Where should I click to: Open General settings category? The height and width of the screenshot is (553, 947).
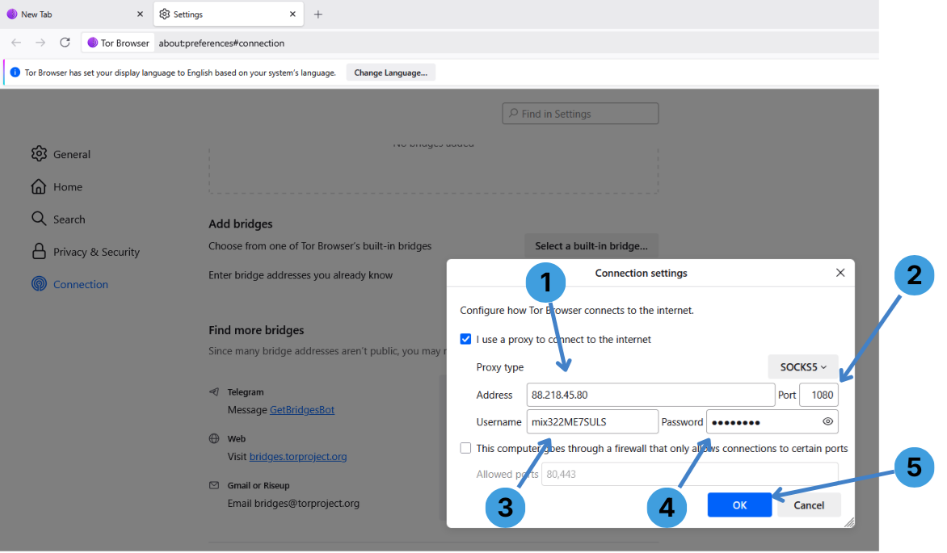click(x=61, y=154)
